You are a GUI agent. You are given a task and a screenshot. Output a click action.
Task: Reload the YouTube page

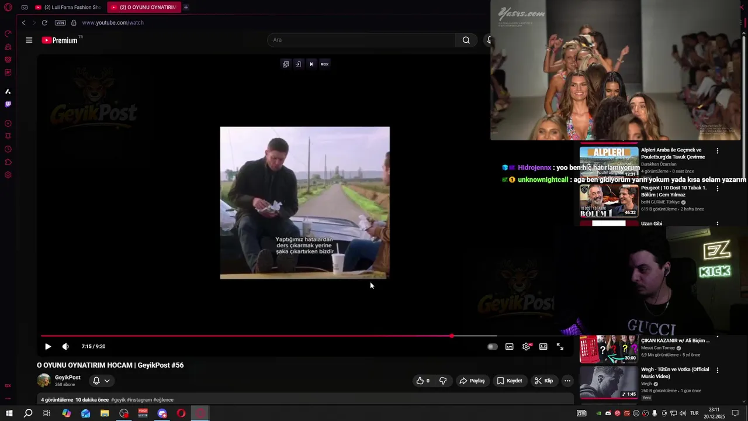click(44, 23)
